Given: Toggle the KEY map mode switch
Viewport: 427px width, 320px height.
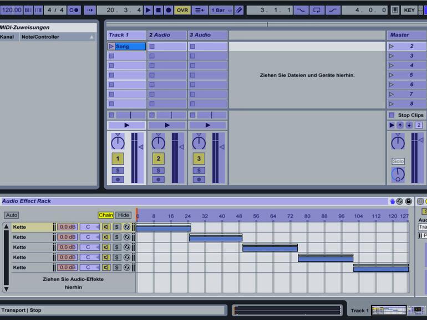Looking at the screenshot, I should [409, 10].
